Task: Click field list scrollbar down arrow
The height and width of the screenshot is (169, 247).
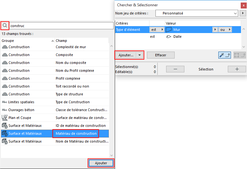Action: (111, 155)
